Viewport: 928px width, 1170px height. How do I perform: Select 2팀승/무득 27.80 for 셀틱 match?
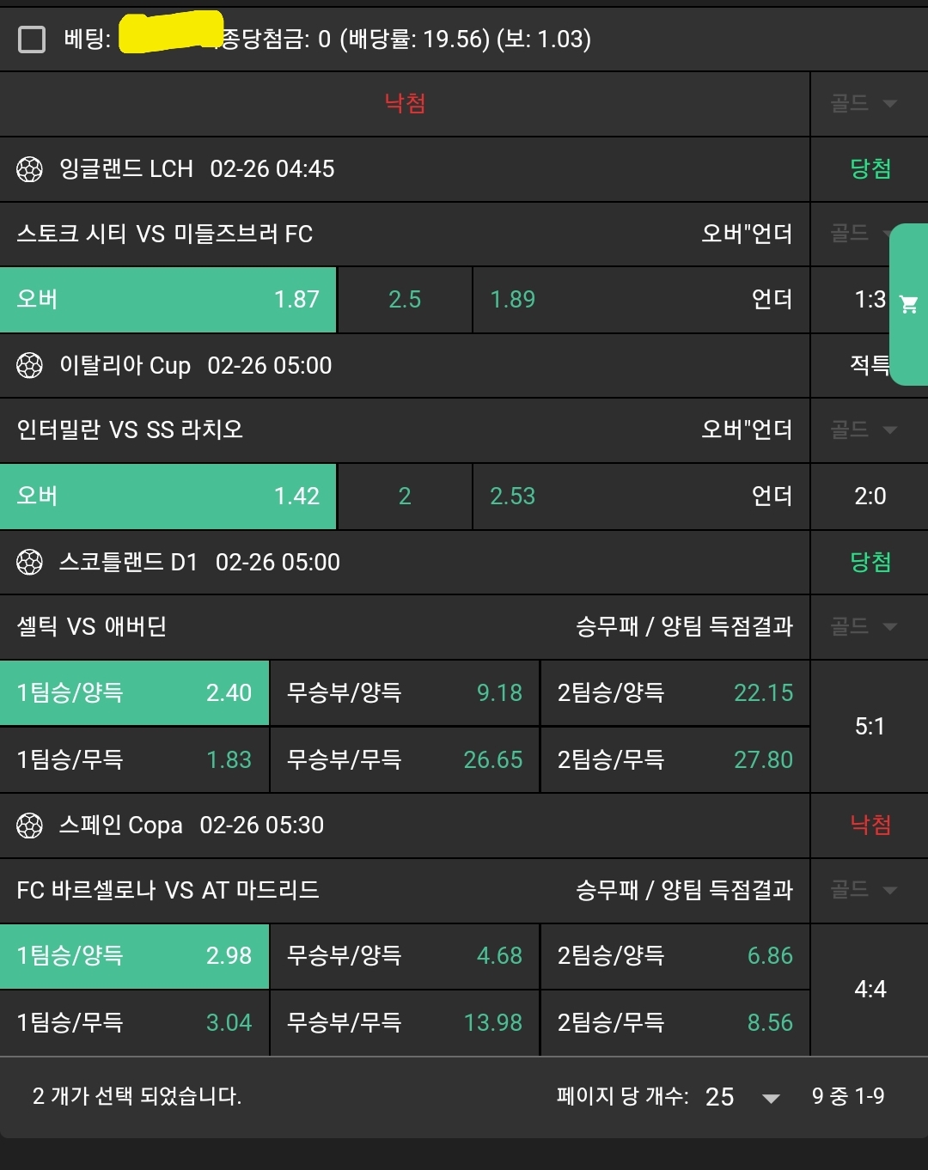pos(675,760)
